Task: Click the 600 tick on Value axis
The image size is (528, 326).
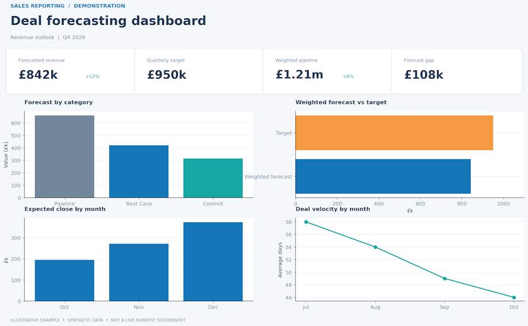Action: tap(16, 123)
